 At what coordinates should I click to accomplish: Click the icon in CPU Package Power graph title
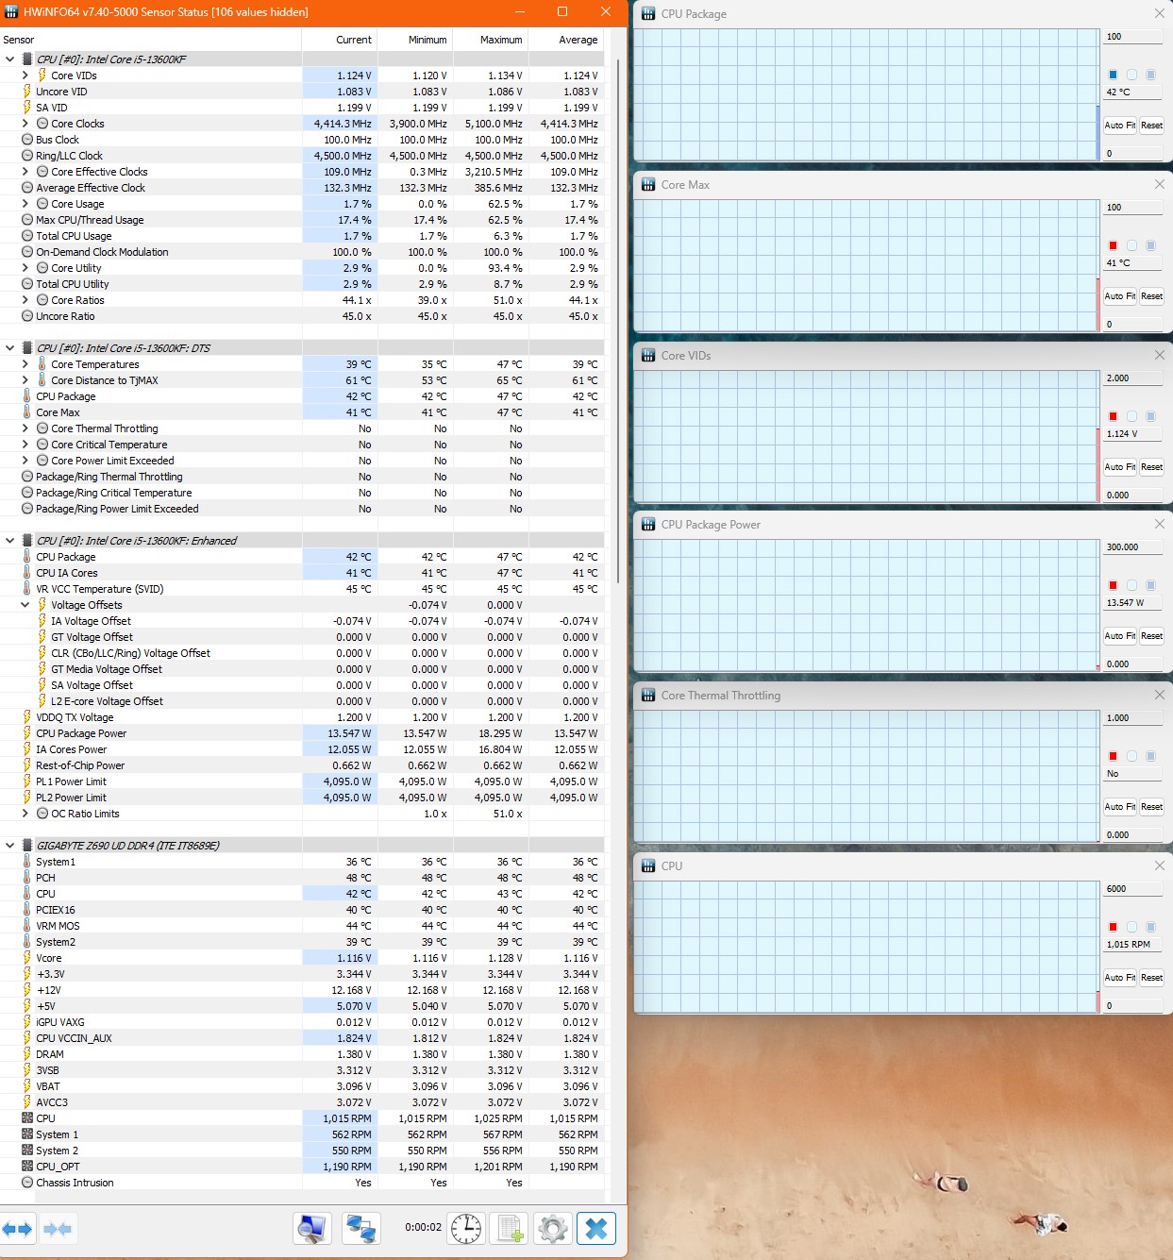[648, 525]
